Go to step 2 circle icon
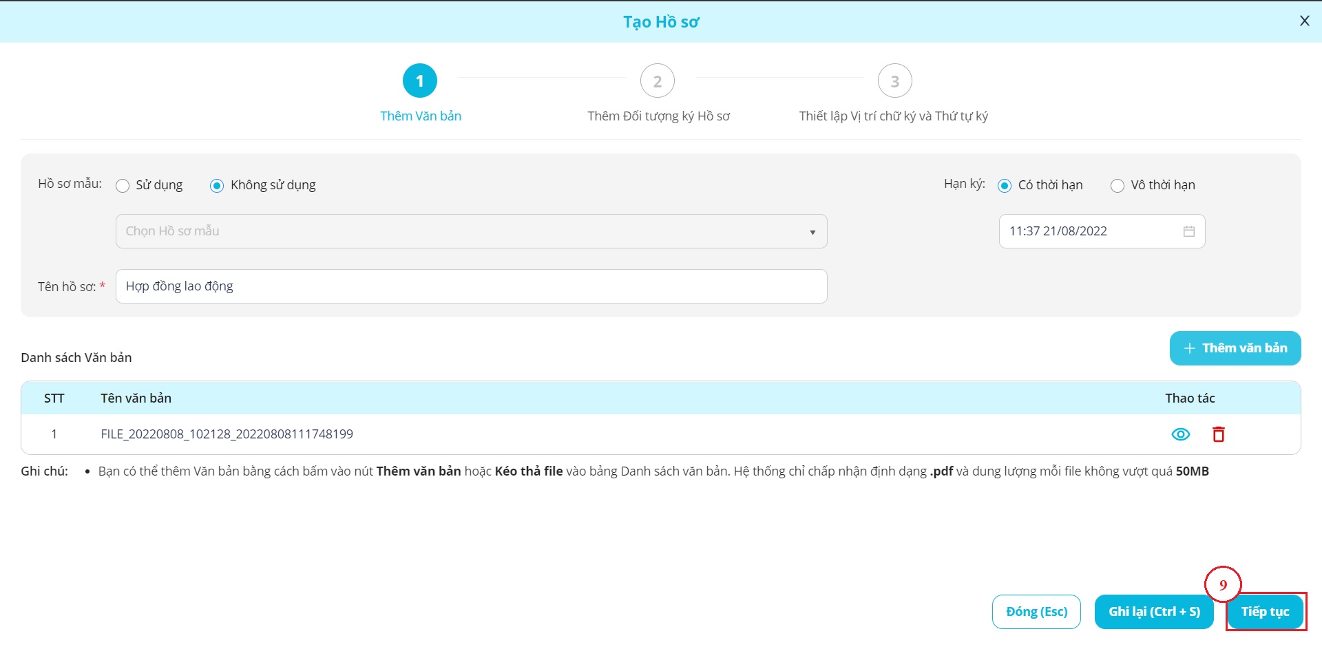 coord(657,81)
